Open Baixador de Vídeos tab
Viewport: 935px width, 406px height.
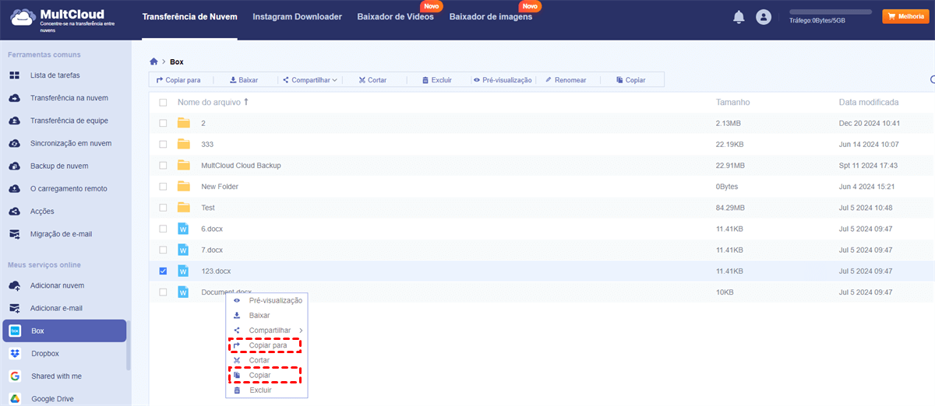coord(395,17)
